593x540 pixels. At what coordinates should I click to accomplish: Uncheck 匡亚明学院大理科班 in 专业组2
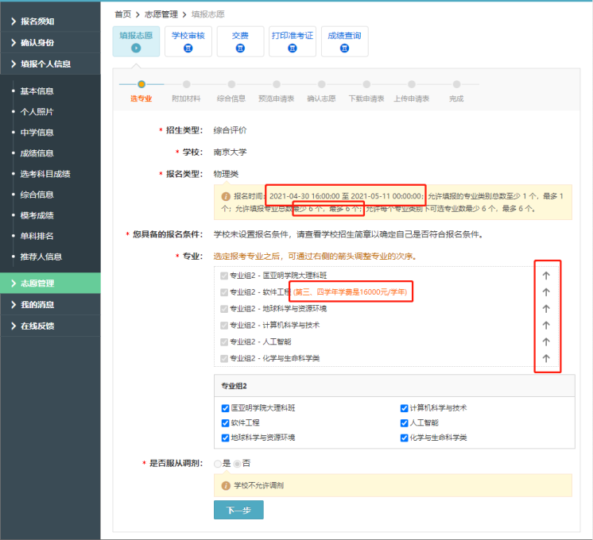(226, 408)
